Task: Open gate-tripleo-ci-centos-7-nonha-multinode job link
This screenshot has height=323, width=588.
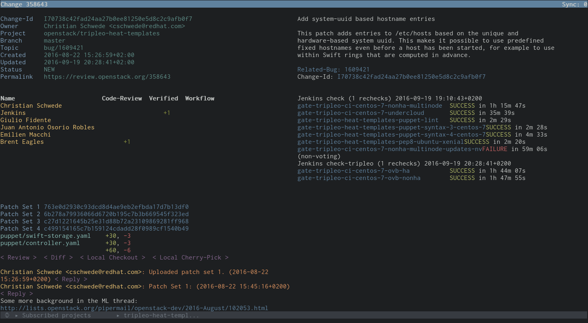Action: click(369, 106)
